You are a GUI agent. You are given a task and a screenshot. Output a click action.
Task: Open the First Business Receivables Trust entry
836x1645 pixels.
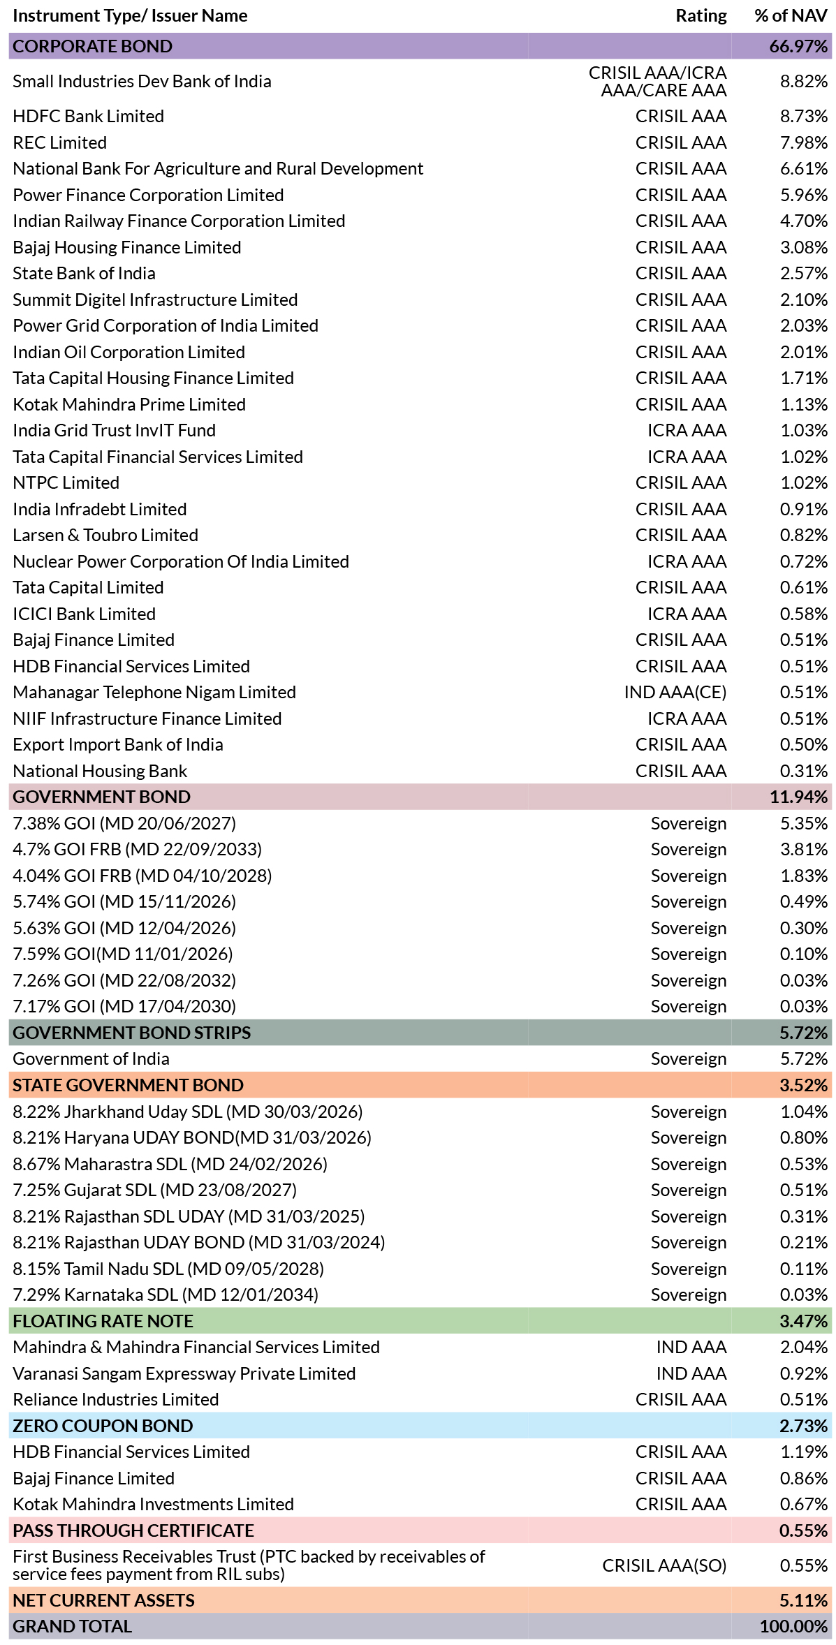click(x=249, y=1565)
